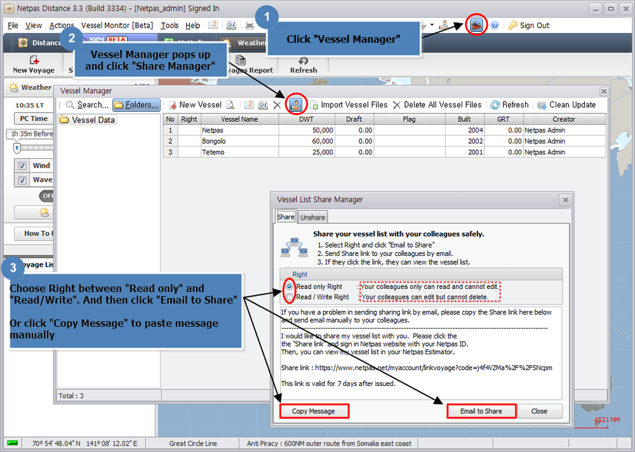This screenshot has height=452, width=635.
Task: Click the user account icon left of Vessel Manager
Action: coord(444,25)
